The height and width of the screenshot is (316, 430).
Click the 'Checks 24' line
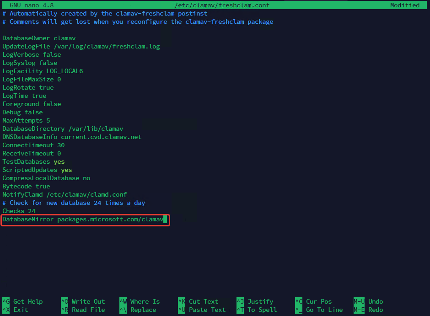(x=19, y=211)
